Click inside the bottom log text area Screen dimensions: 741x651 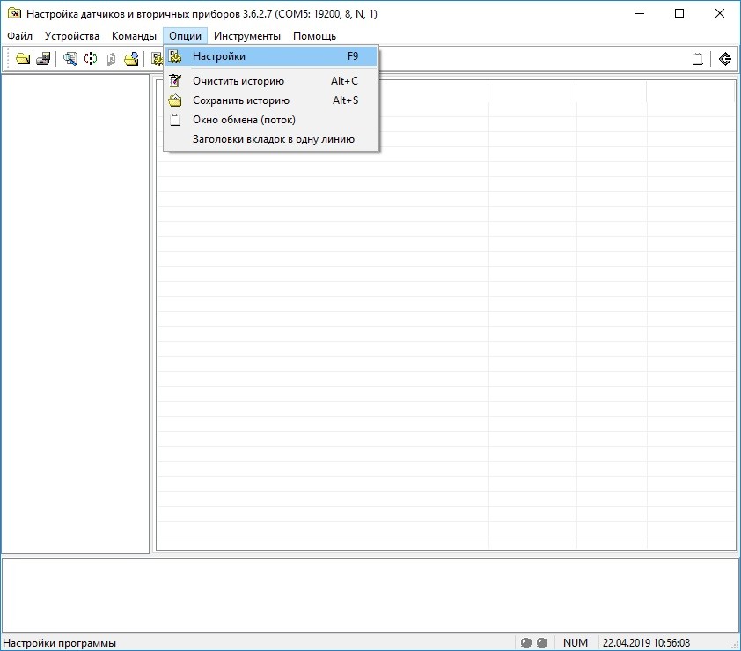370,595
